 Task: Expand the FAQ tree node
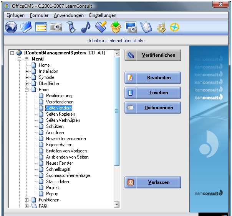tap(27, 206)
